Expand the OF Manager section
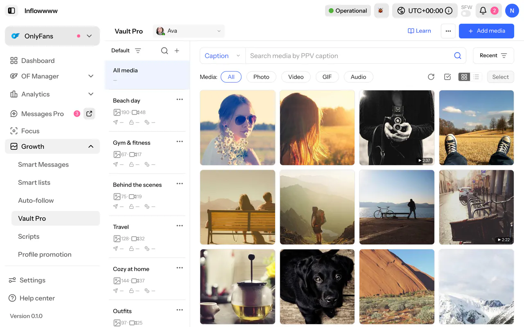This screenshot has width=524, height=327. pos(52,76)
